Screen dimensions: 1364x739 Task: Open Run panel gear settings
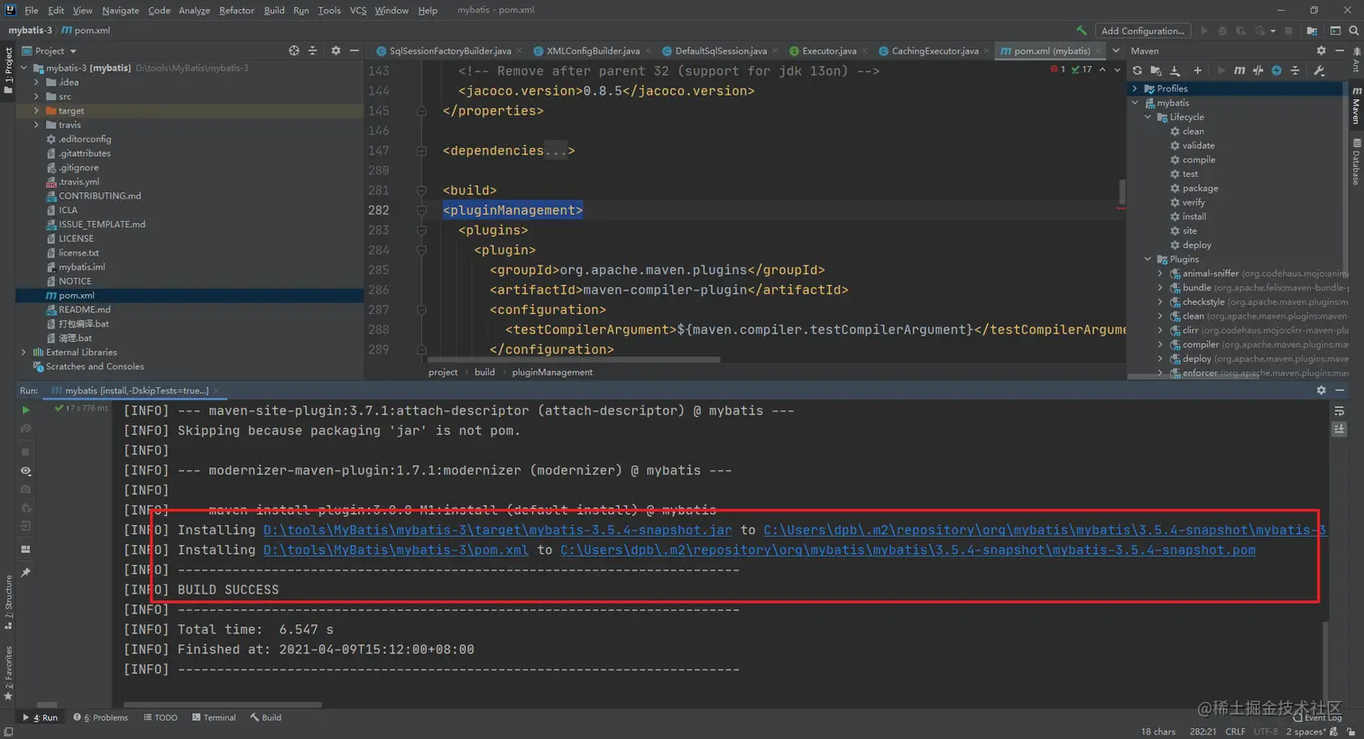pyautogui.click(x=1322, y=390)
